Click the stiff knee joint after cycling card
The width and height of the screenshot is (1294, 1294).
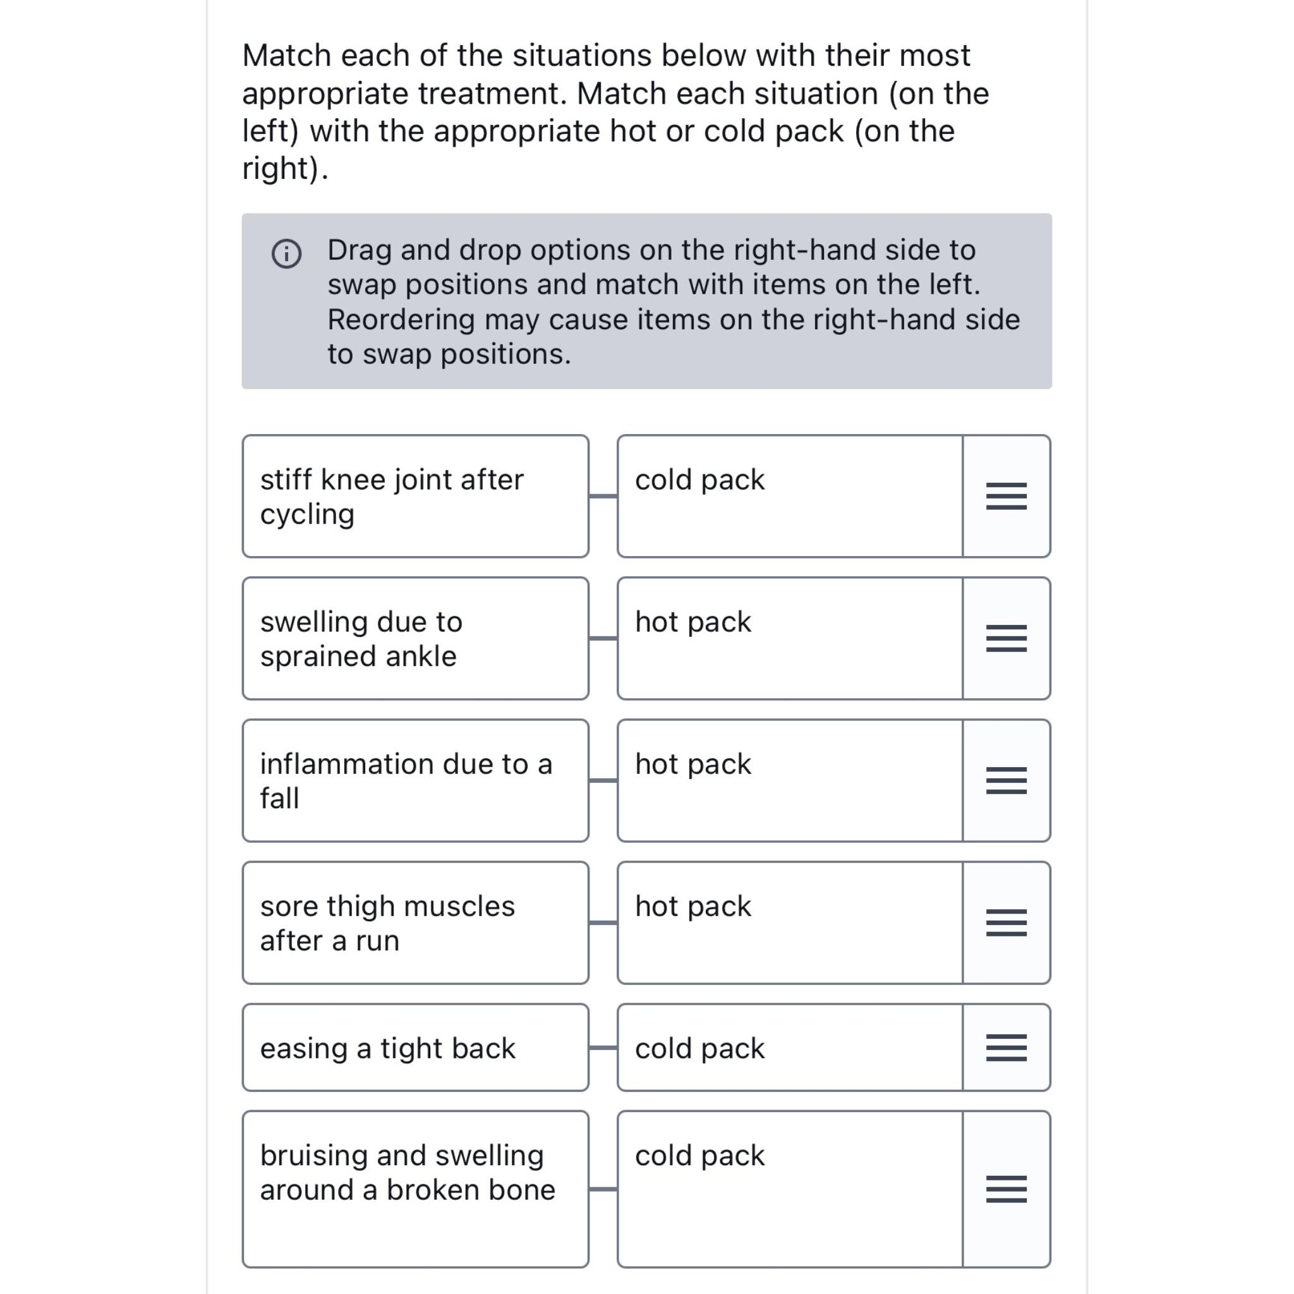click(x=415, y=495)
